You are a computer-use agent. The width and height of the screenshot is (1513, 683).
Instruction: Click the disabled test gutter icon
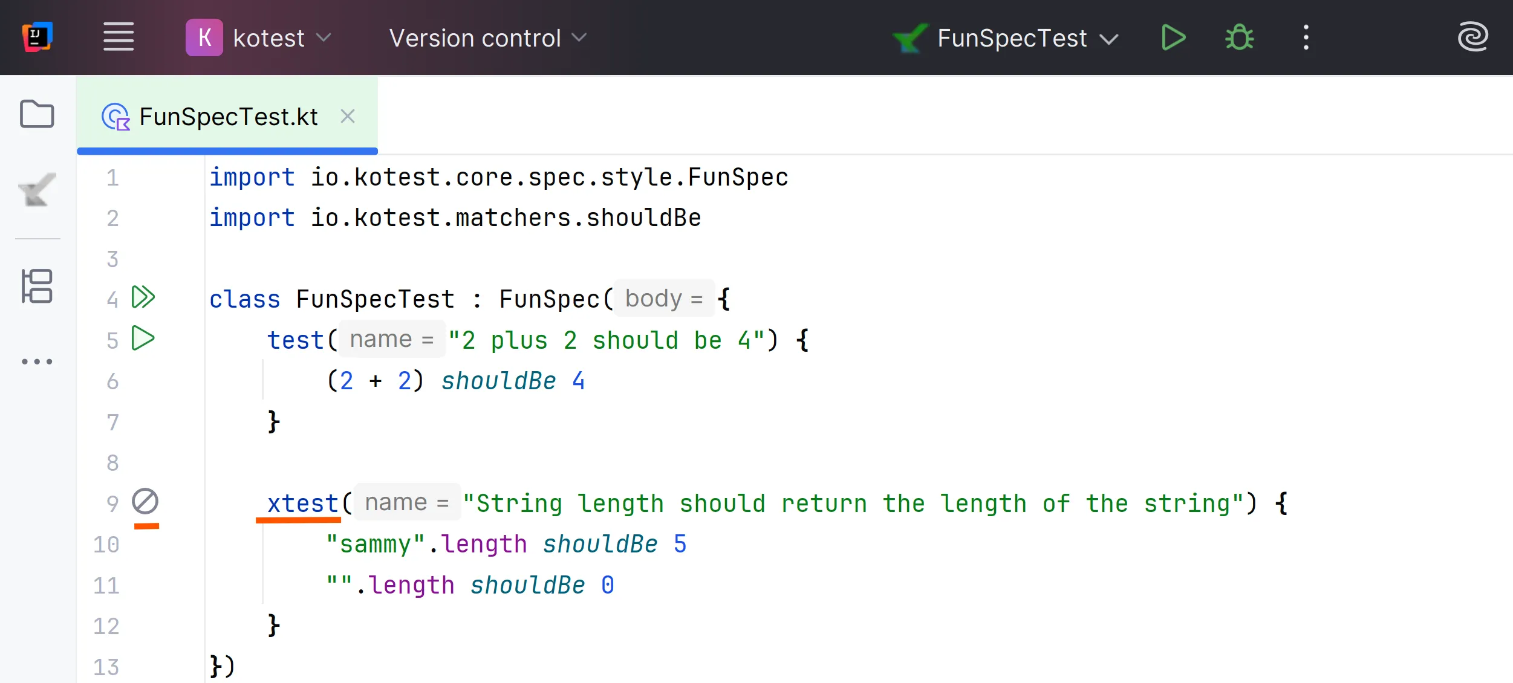145,502
